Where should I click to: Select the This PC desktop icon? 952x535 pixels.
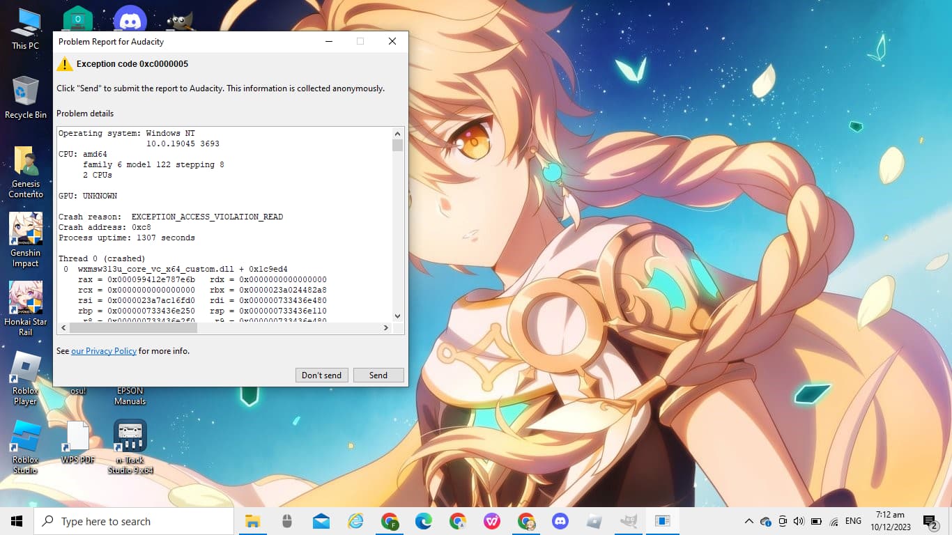coord(26,29)
